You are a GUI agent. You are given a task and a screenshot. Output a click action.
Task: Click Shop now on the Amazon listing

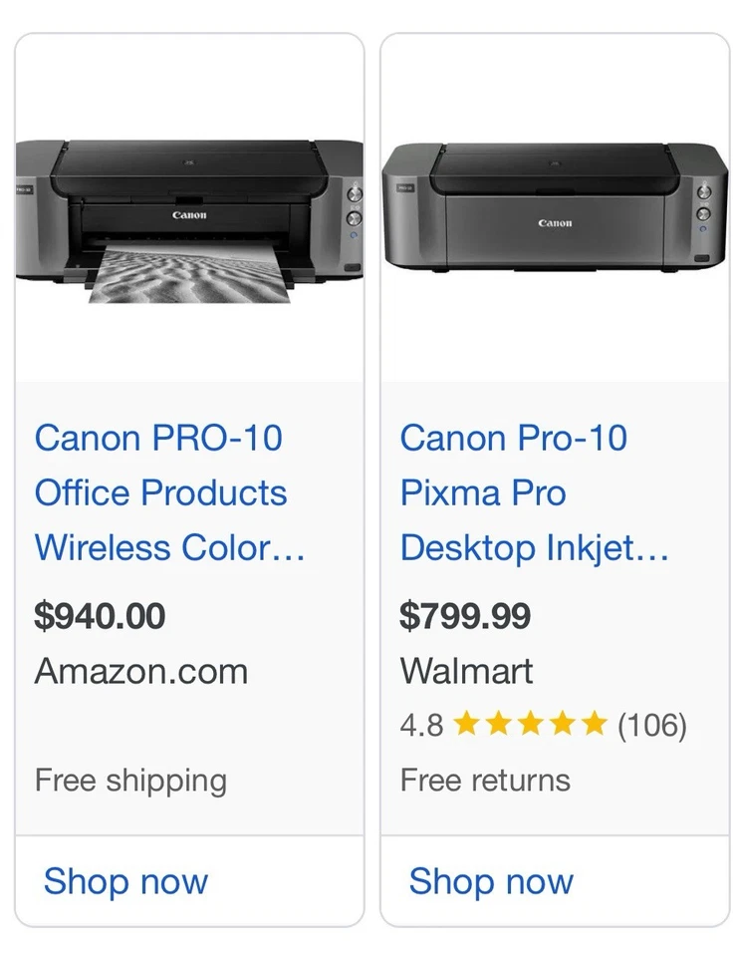point(125,881)
